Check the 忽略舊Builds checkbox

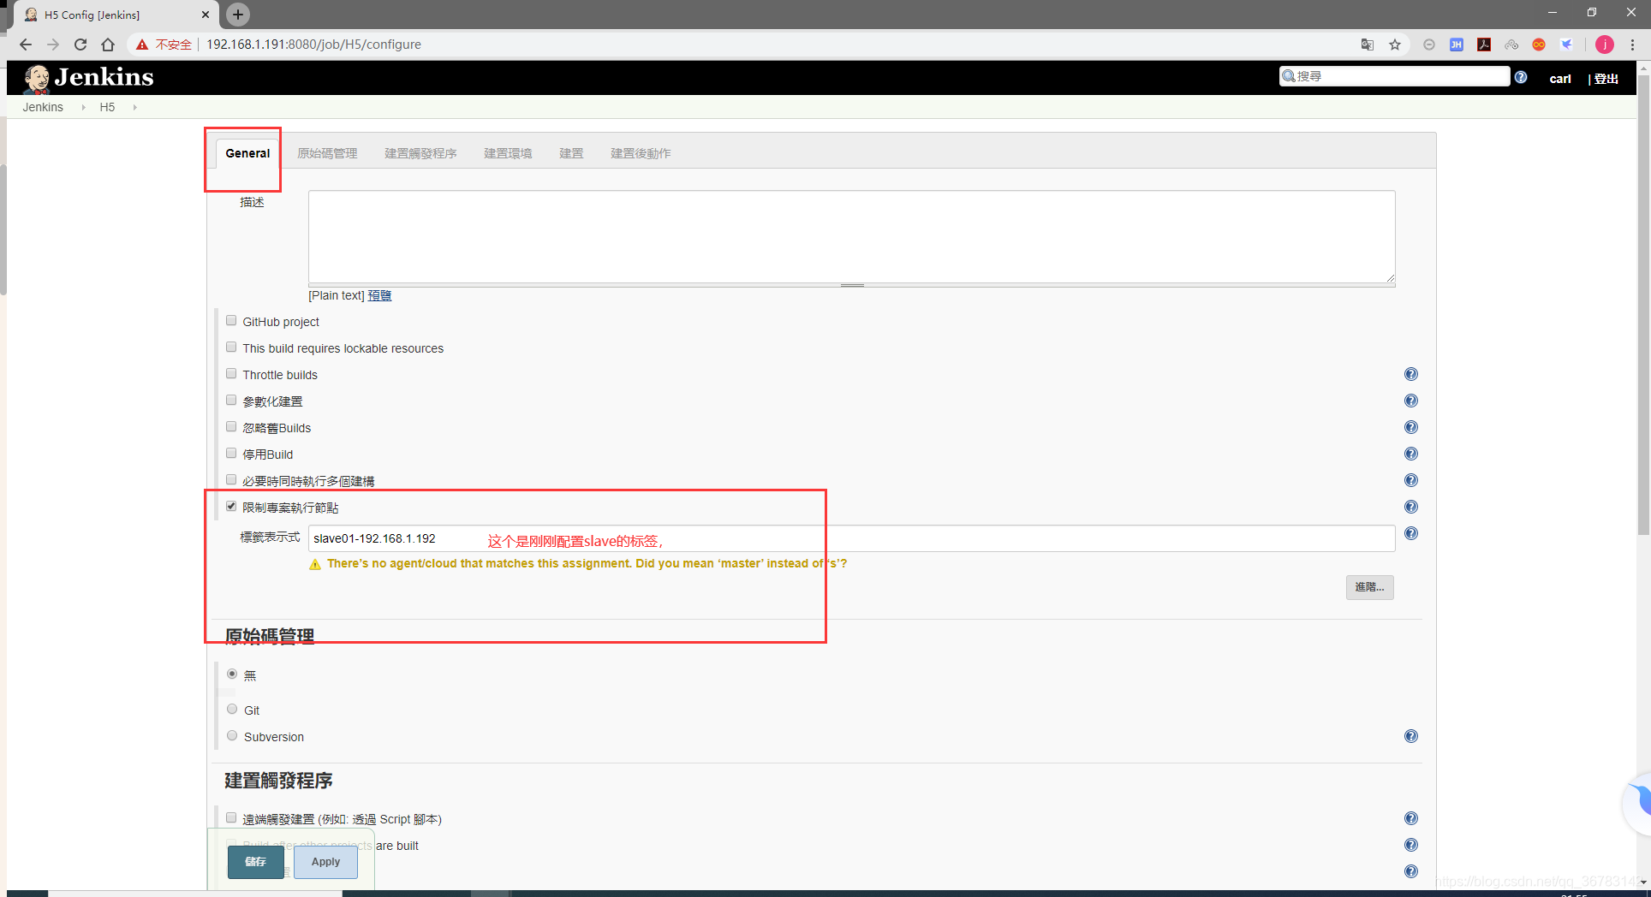click(x=231, y=427)
